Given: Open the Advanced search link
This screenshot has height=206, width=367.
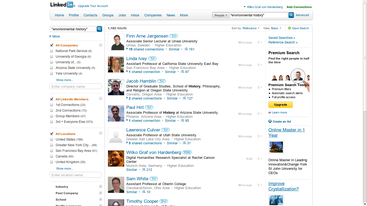Looking at the screenshot, I should 302,15.
